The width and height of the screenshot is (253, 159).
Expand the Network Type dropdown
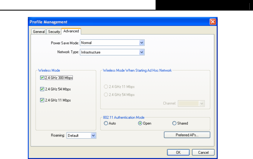pyautogui.click(x=112, y=52)
